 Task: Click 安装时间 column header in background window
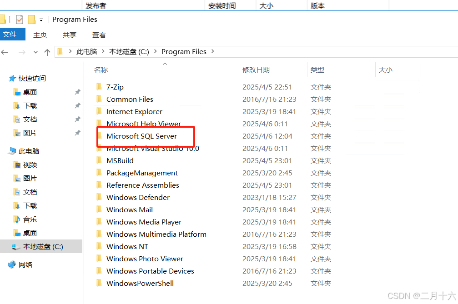[222, 6]
